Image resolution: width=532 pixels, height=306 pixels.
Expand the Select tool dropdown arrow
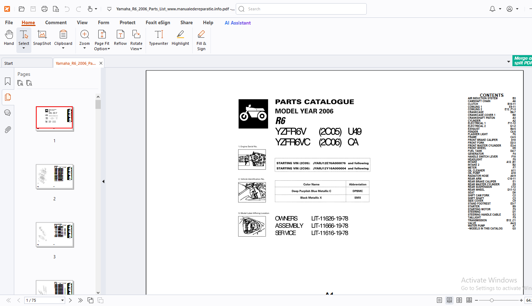pyautogui.click(x=24, y=48)
